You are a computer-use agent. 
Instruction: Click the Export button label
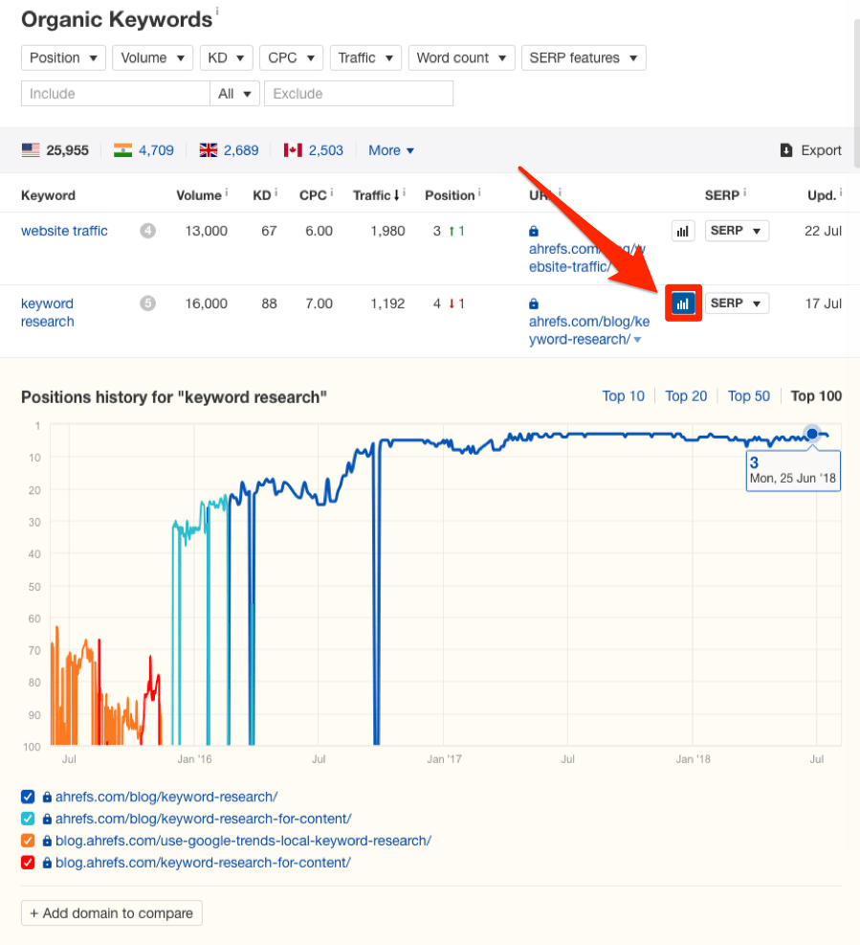pyautogui.click(x=821, y=150)
